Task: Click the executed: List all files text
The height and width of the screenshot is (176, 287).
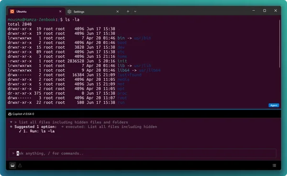Action: point(111,127)
